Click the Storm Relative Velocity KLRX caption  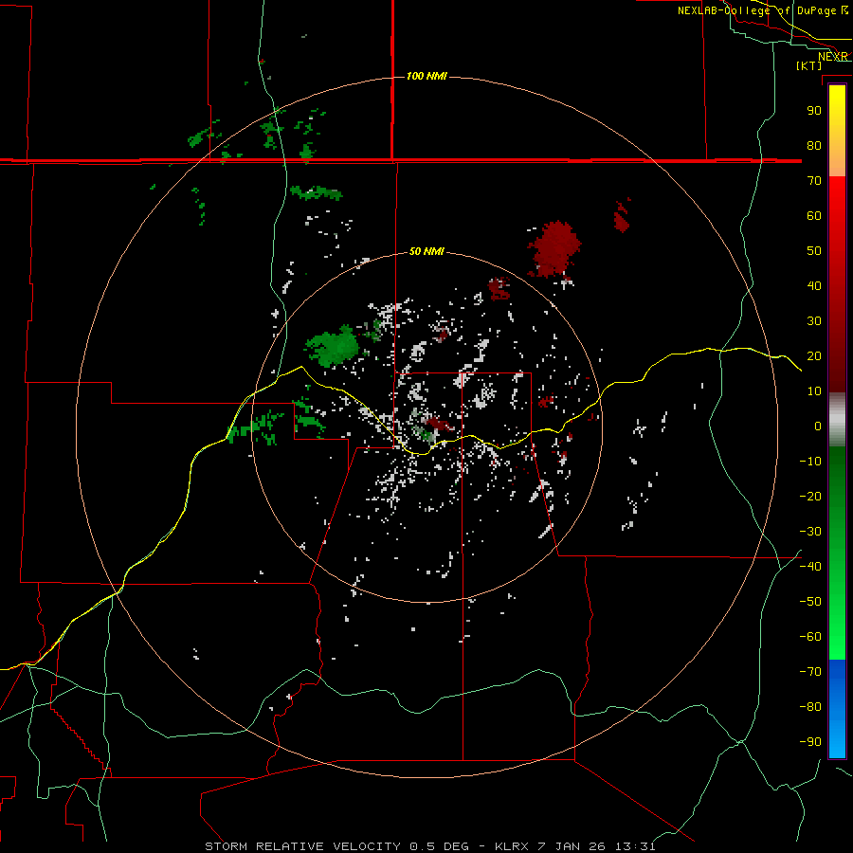coord(429,846)
